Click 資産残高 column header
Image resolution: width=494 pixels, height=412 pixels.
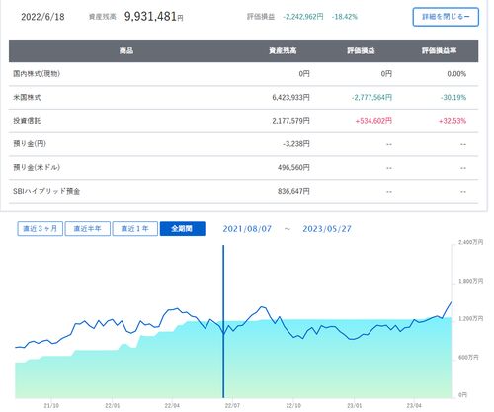coord(283,50)
